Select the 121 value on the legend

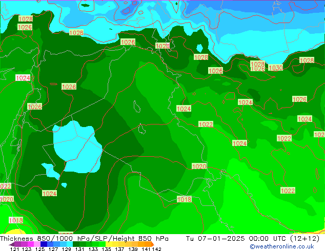[x=15, y=249]
